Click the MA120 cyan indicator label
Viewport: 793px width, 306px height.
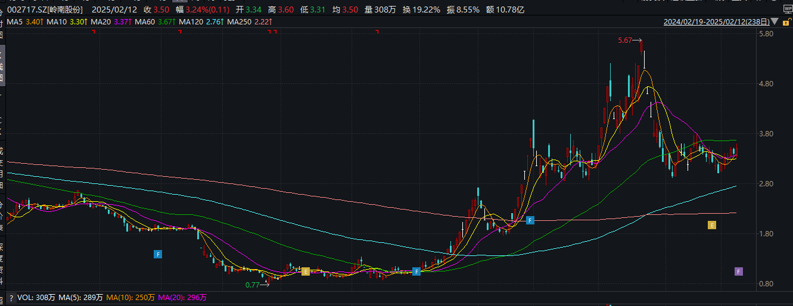tap(190, 23)
